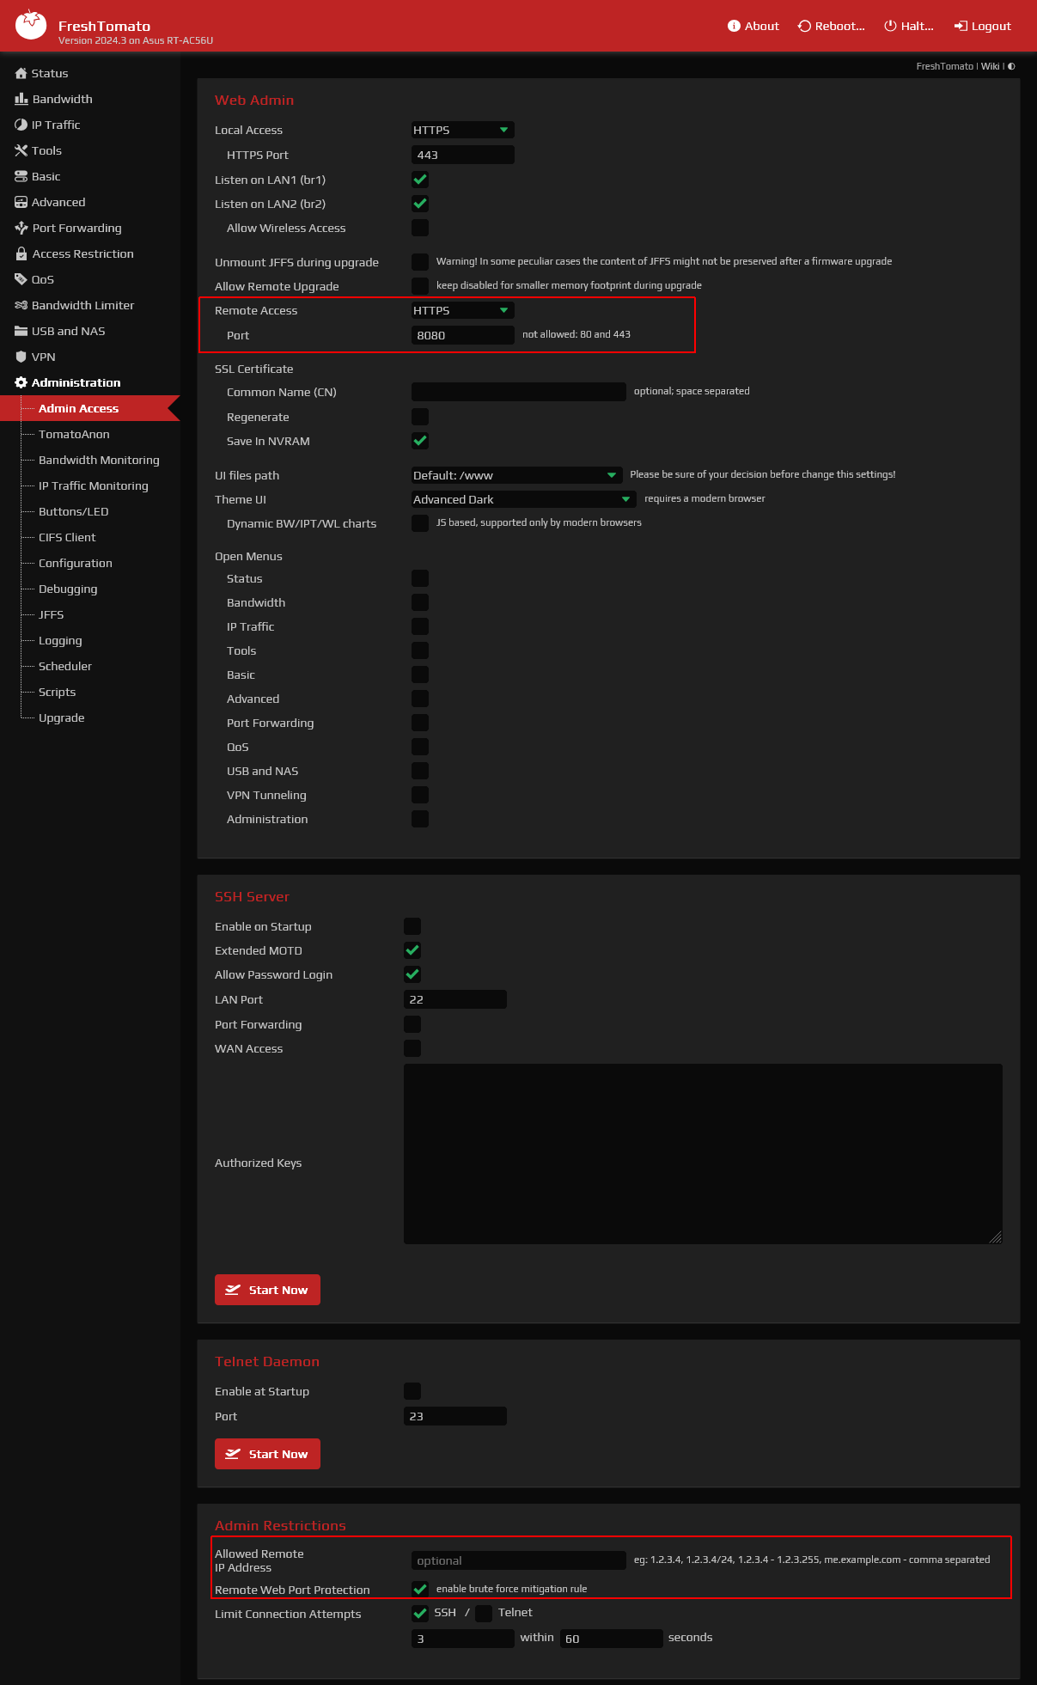Uncheck Listen on LAN2 (br2)
The height and width of the screenshot is (1685, 1037).
420,204
